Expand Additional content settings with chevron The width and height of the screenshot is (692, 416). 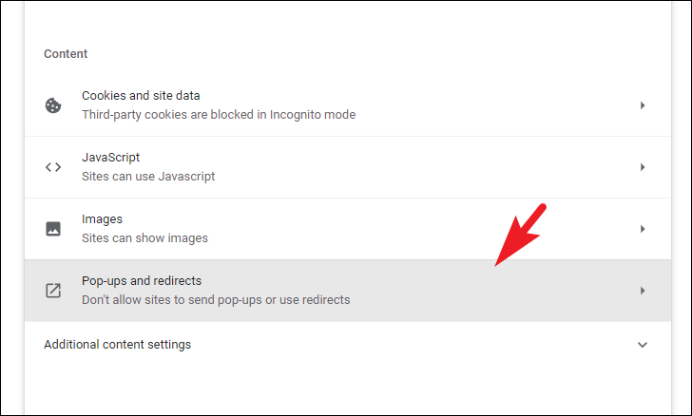click(643, 345)
